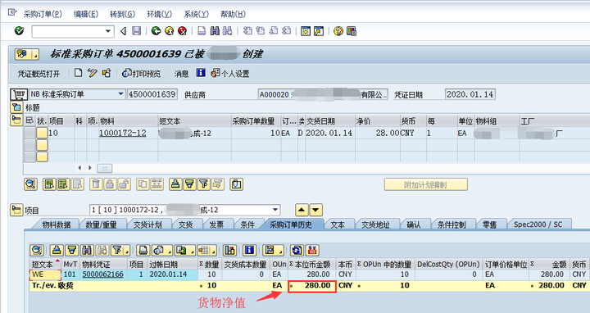Switch to the 交货计划 tab
The height and width of the screenshot is (313, 590).
(147, 225)
